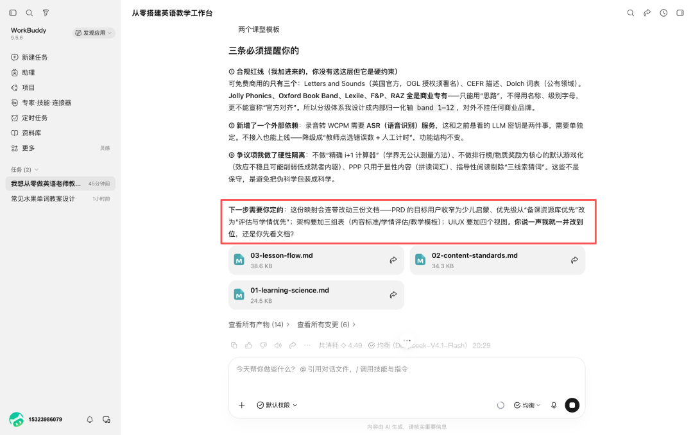Stop generation with the black stop button
The image size is (693, 435).
pyautogui.click(x=572, y=405)
